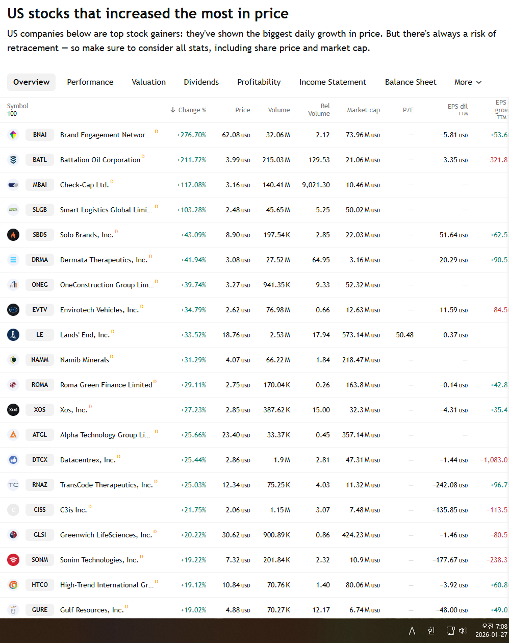
Task: Click the GLSI company logo icon
Action: (13, 535)
